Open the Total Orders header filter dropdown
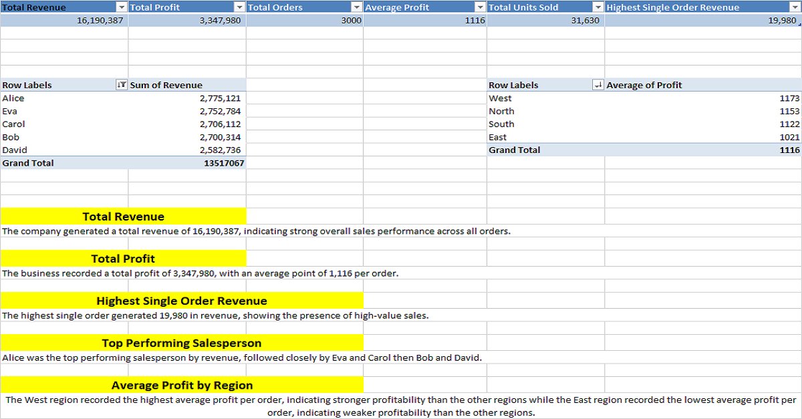Viewport: 802px width, 419px height. (356, 7)
